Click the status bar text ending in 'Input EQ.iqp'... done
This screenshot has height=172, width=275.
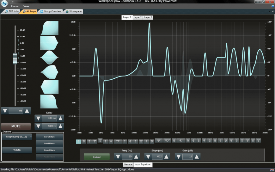(x=68, y=169)
